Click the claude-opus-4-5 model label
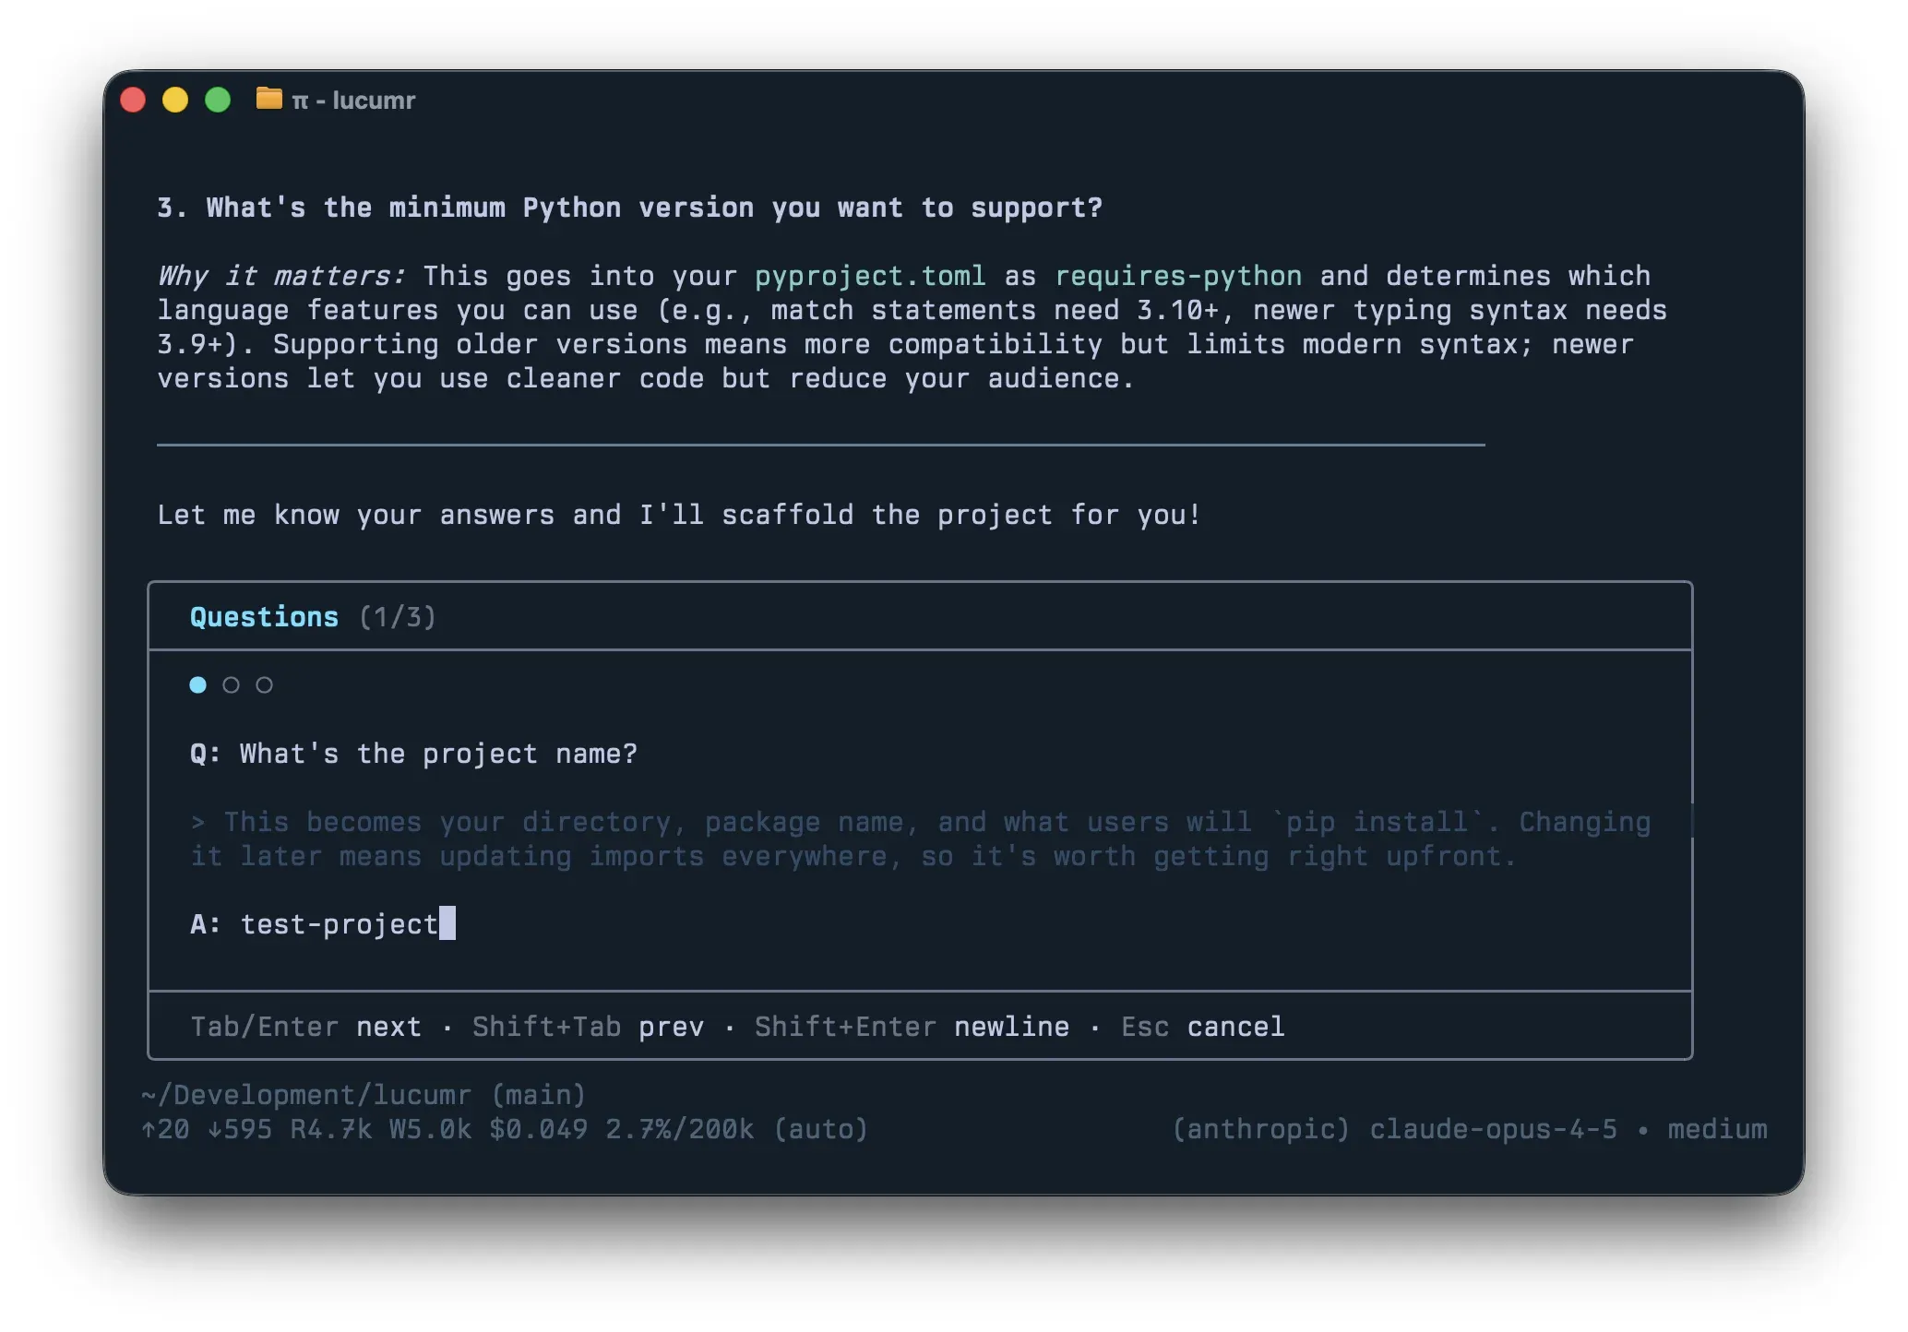The width and height of the screenshot is (1908, 1332). [1493, 1128]
